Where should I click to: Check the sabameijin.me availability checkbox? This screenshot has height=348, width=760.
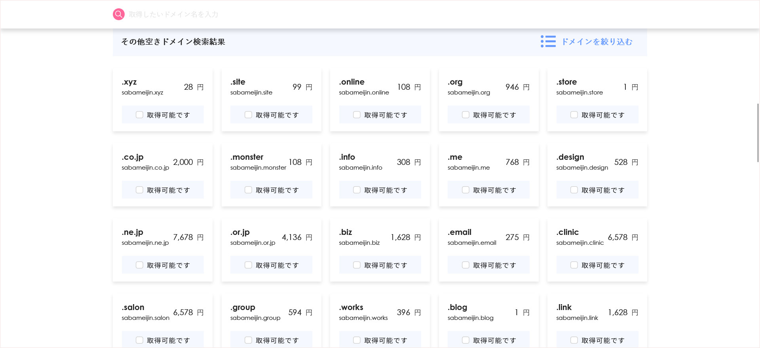point(465,190)
